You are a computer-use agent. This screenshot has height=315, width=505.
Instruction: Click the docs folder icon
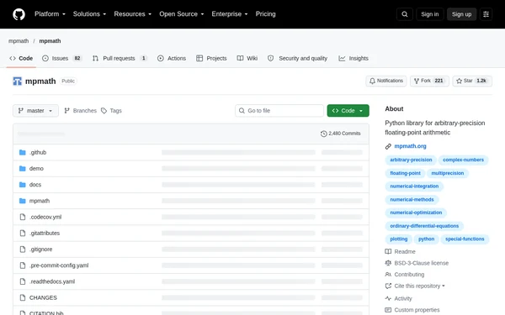pos(22,185)
